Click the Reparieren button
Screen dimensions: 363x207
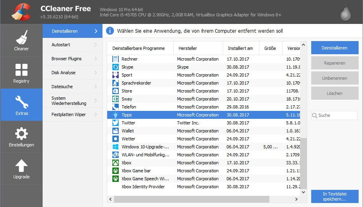(335, 63)
